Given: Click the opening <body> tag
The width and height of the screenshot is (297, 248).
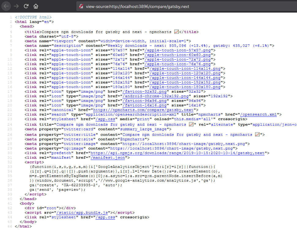Looking at the screenshot, I should [x=27, y=204].
